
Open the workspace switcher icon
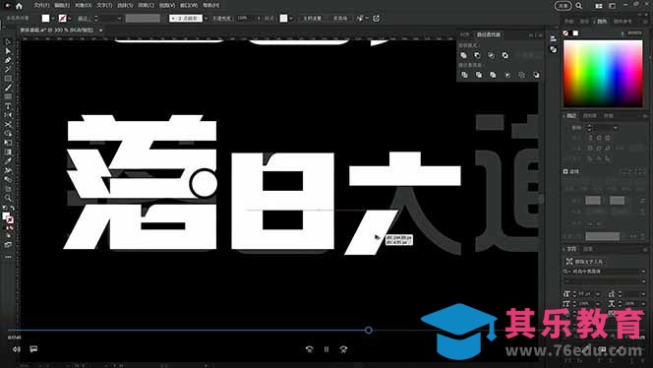tap(612, 6)
